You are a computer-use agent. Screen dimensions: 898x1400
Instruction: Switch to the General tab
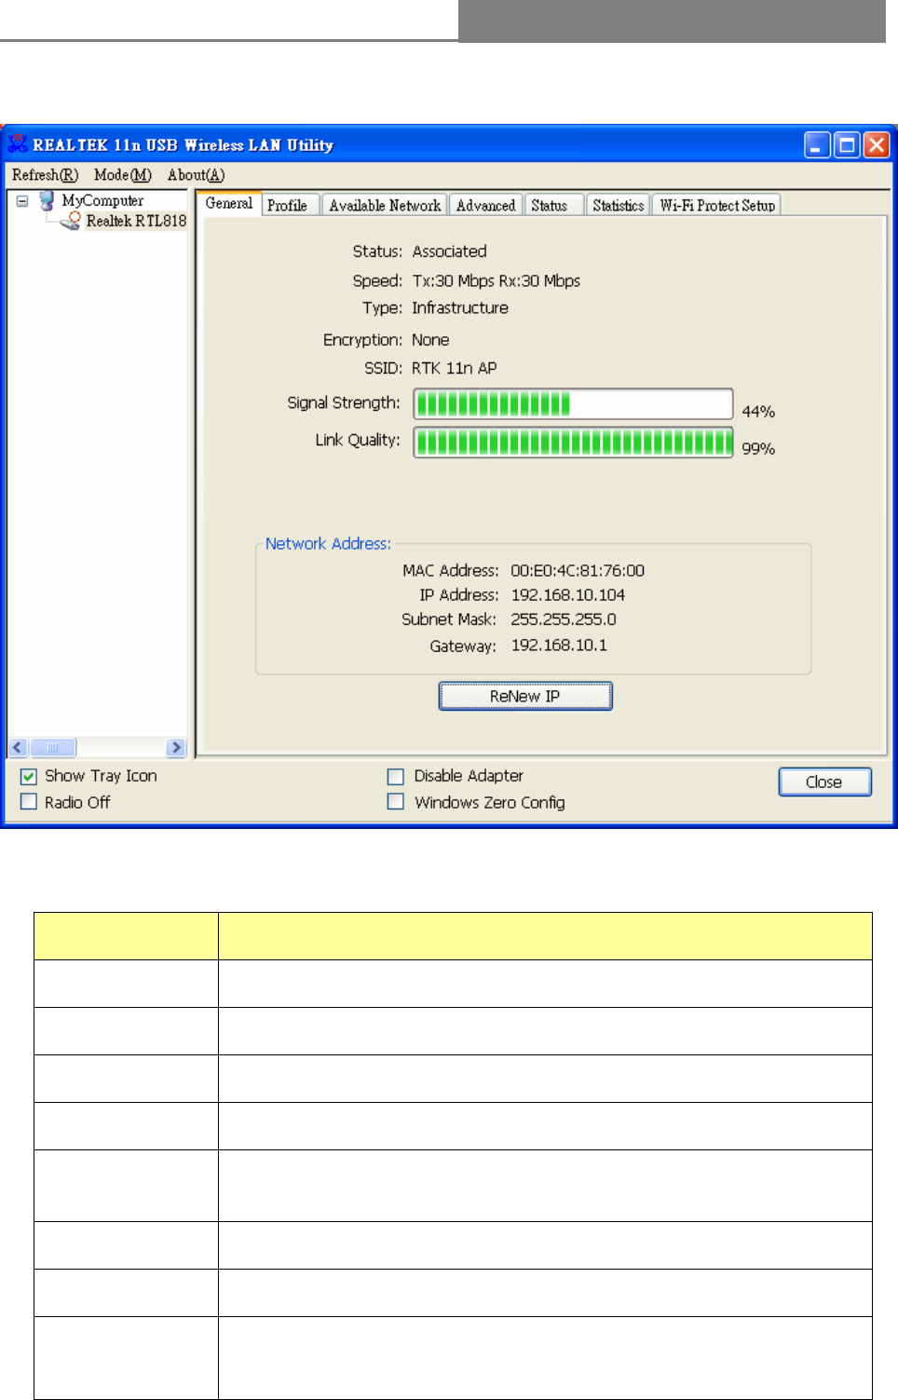(x=229, y=203)
